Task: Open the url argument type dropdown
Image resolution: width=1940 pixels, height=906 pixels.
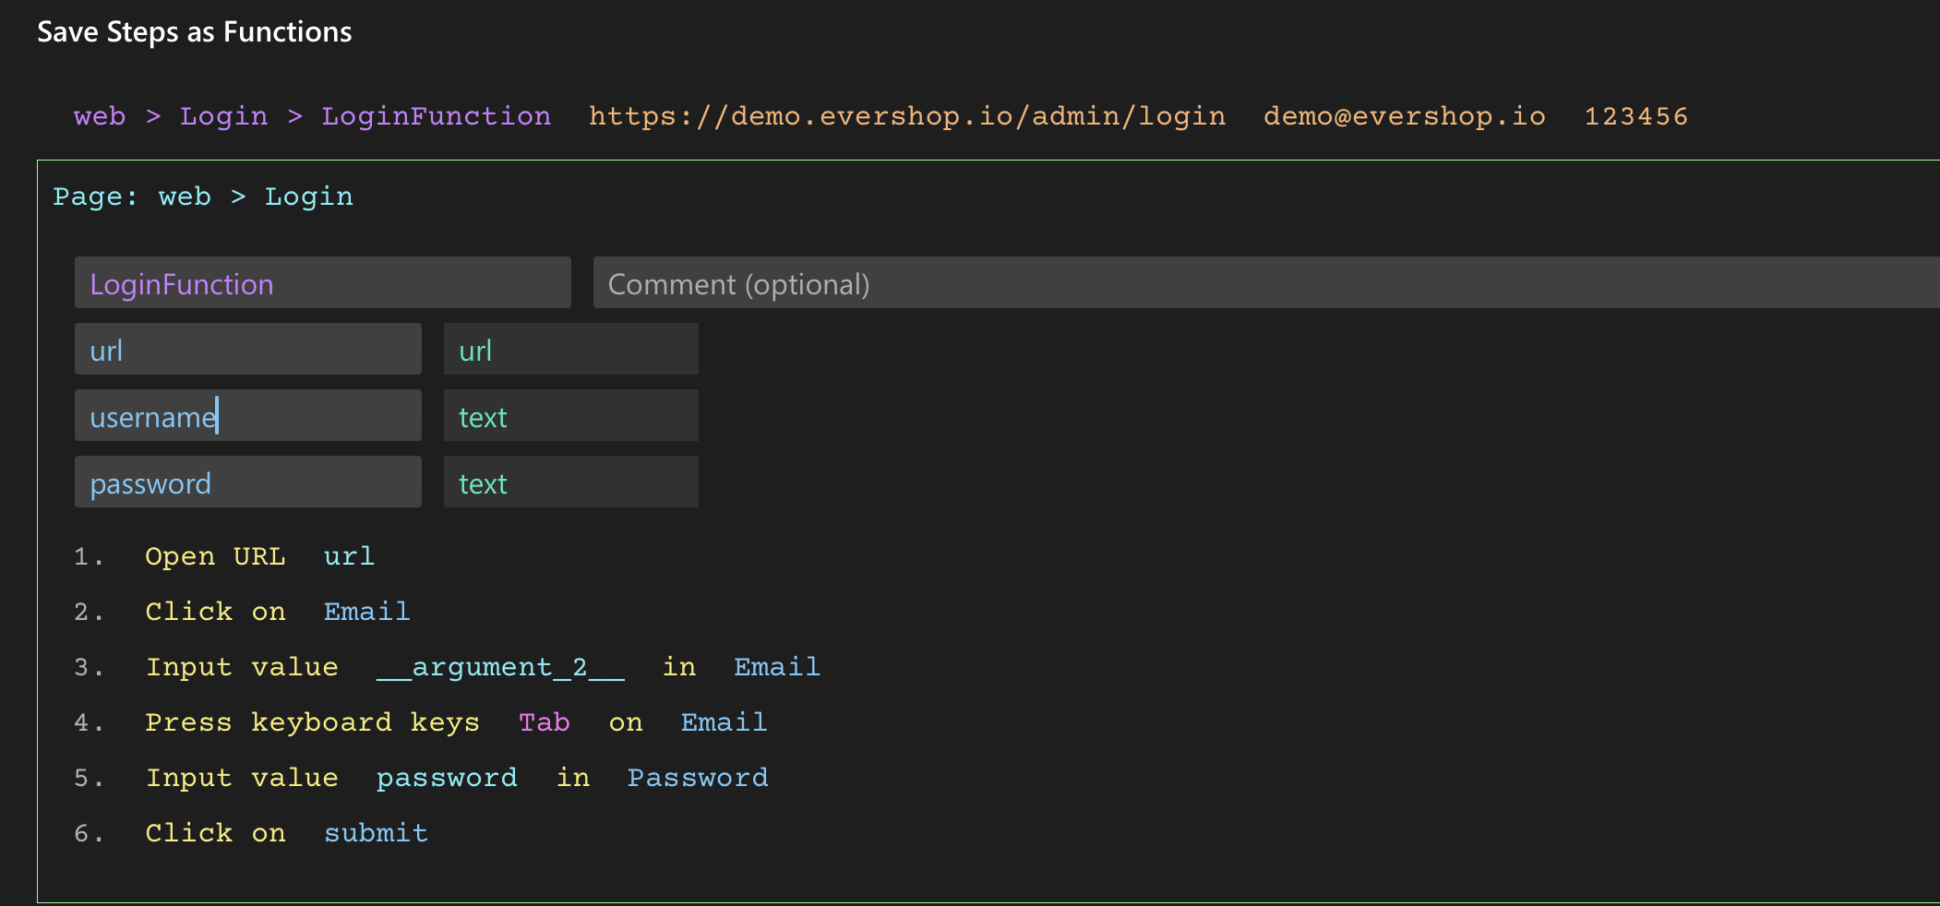Action: tap(570, 350)
